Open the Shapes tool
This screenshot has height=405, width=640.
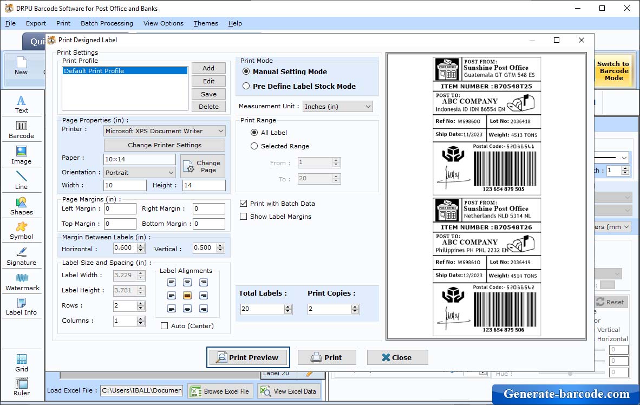point(22,206)
